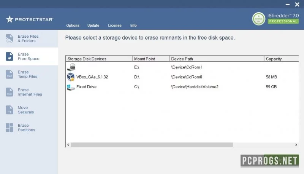Viewport: 304px width, 174px height.
Task: Click the Windows Fixed Drive icon
Action: [71, 87]
